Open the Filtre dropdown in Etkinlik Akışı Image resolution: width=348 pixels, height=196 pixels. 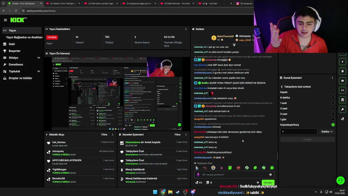click(104, 134)
